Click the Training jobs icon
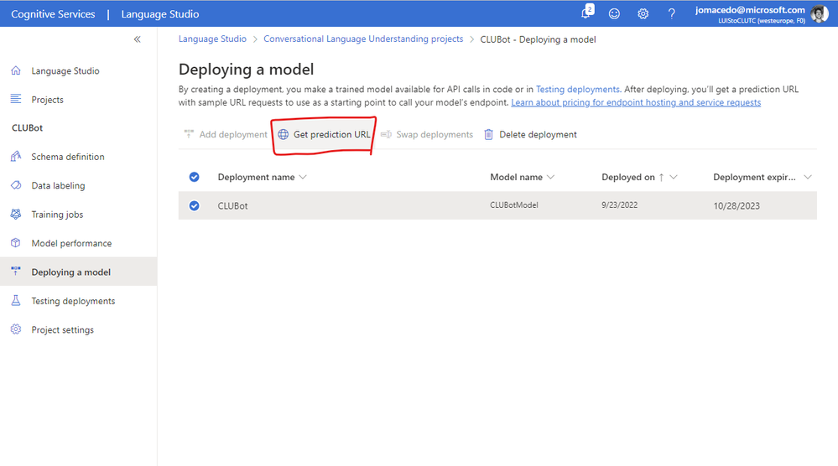The width and height of the screenshot is (838, 466). [x=16, y=214]
